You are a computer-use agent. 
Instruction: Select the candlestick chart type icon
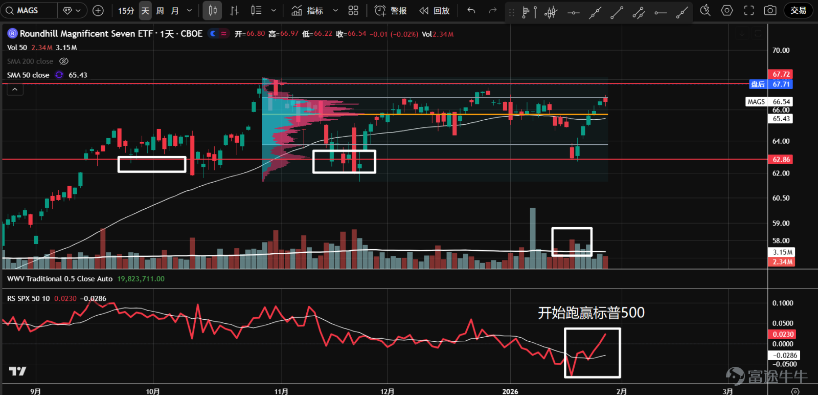click(213, 10)
